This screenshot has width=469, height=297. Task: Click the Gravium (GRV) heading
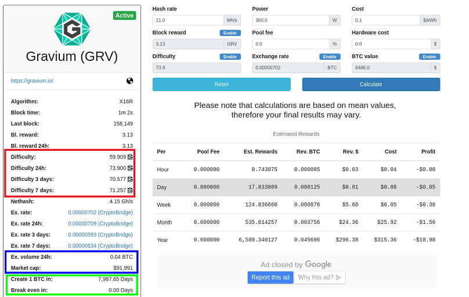[72, 56]
